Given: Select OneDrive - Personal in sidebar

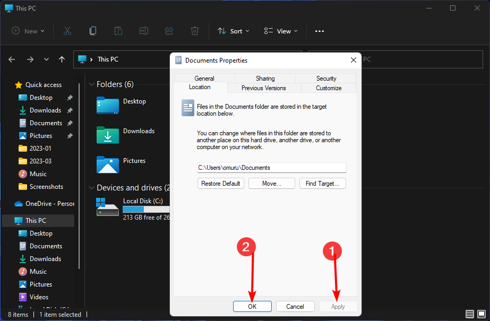Looking at the screenshot, I should click(x=44, y=204).
